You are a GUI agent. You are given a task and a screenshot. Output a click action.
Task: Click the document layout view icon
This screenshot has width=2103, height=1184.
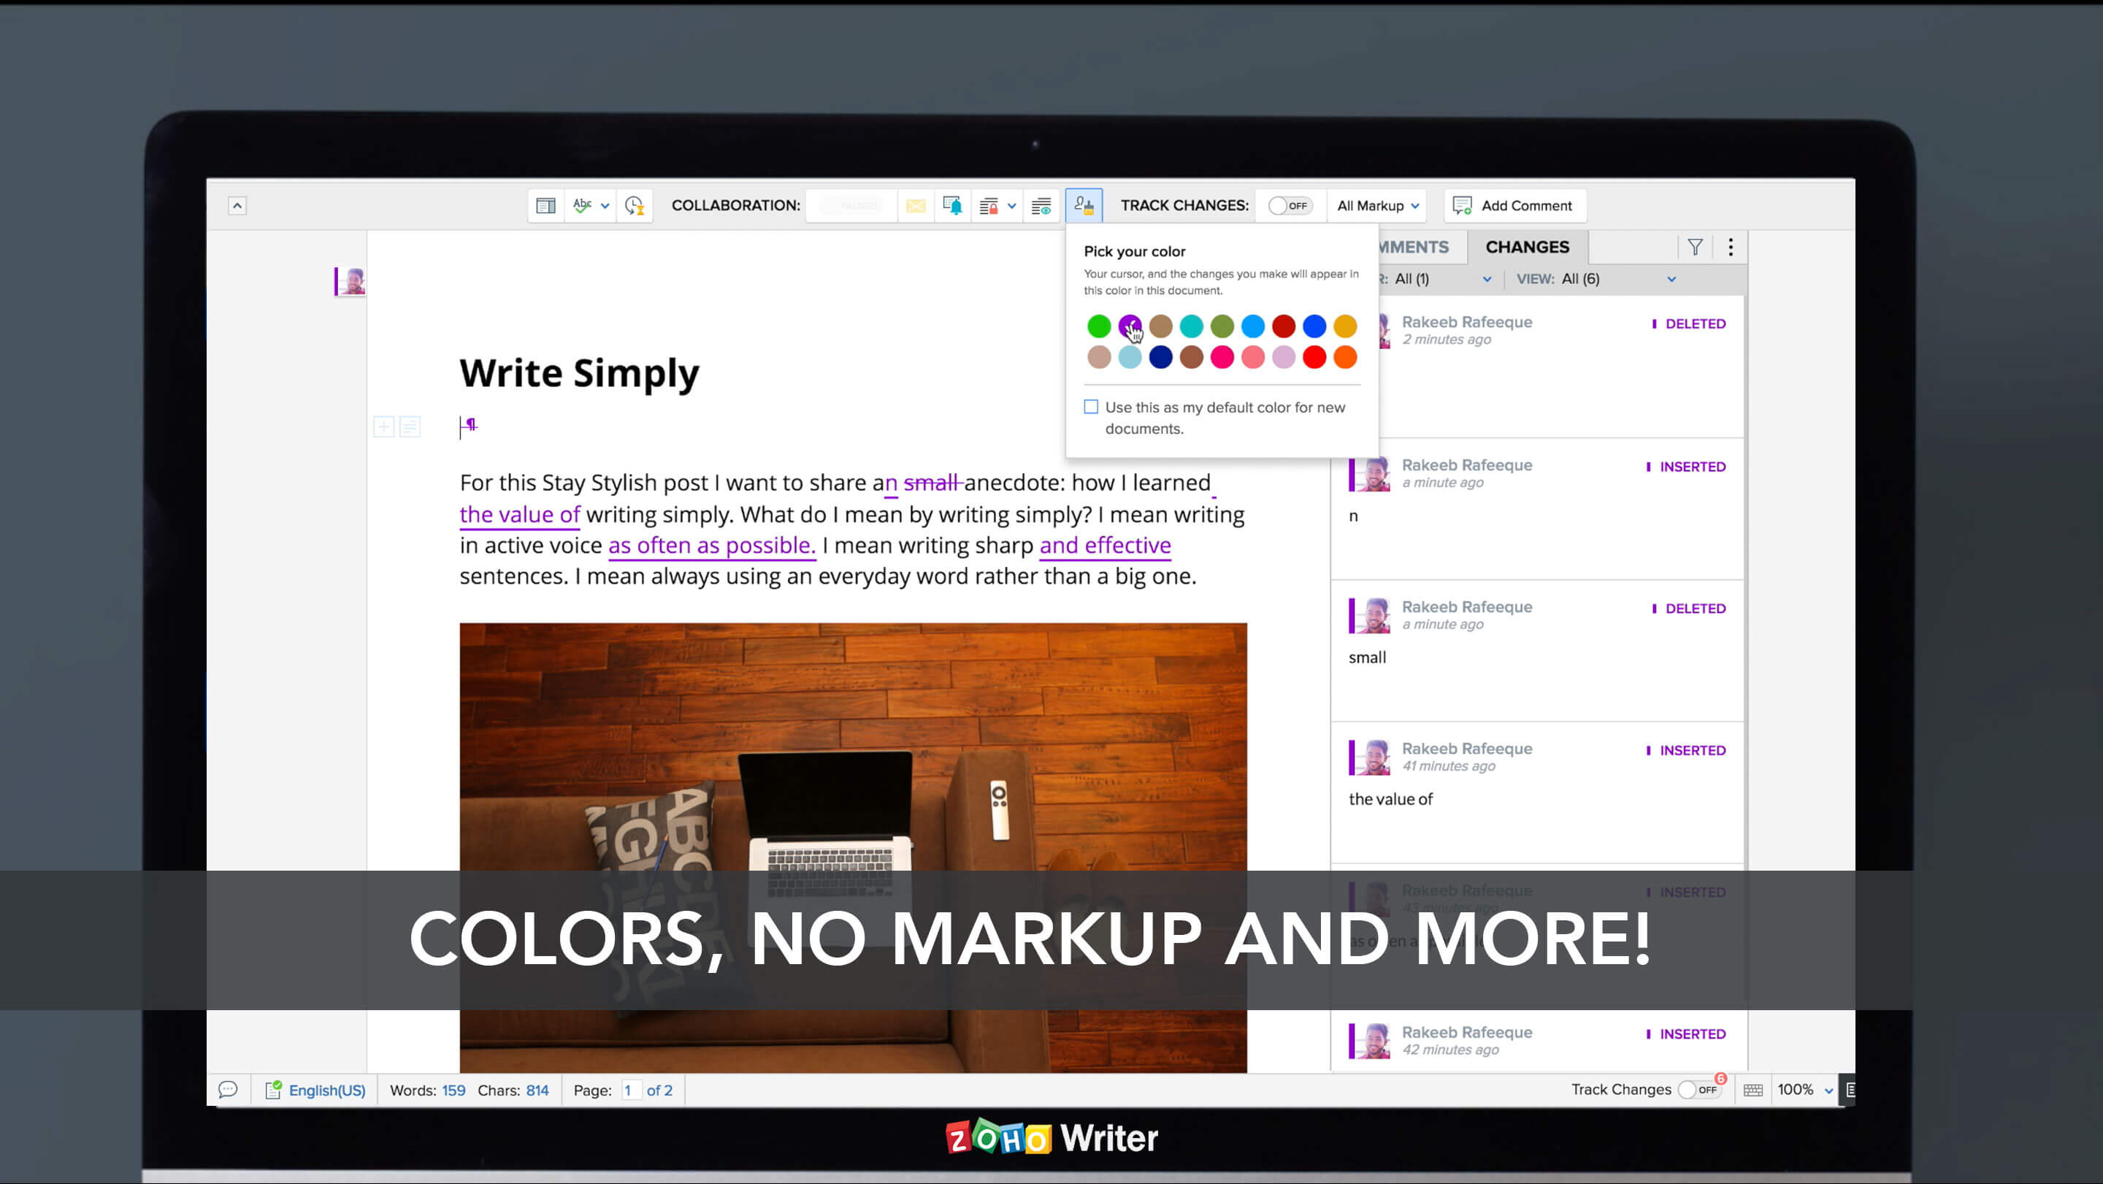546,205
